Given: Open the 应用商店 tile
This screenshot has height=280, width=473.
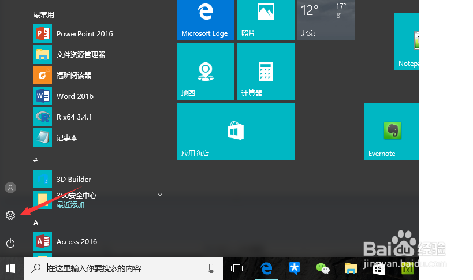Looking at the screenshot, I should pos(236,132).
